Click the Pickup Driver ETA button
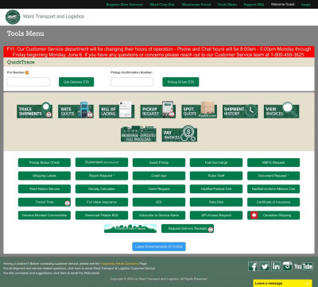 [x=180, y=82]
